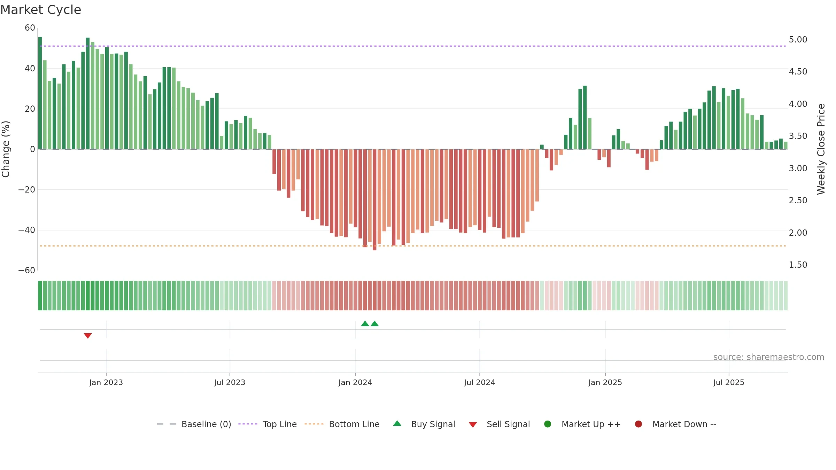Click the dark red Market Down circle icon in legend
Image resolution: width=836 pixels, height=470 pixels.
(638, 424)
